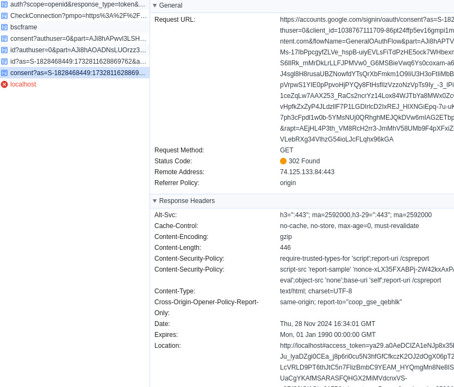Open the CheckConnection?pmpo request entry
Viewport: 454px width, 387px height.
78,16
